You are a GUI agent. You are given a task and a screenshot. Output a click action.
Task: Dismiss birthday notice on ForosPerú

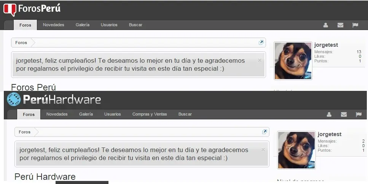pos(260,60)
